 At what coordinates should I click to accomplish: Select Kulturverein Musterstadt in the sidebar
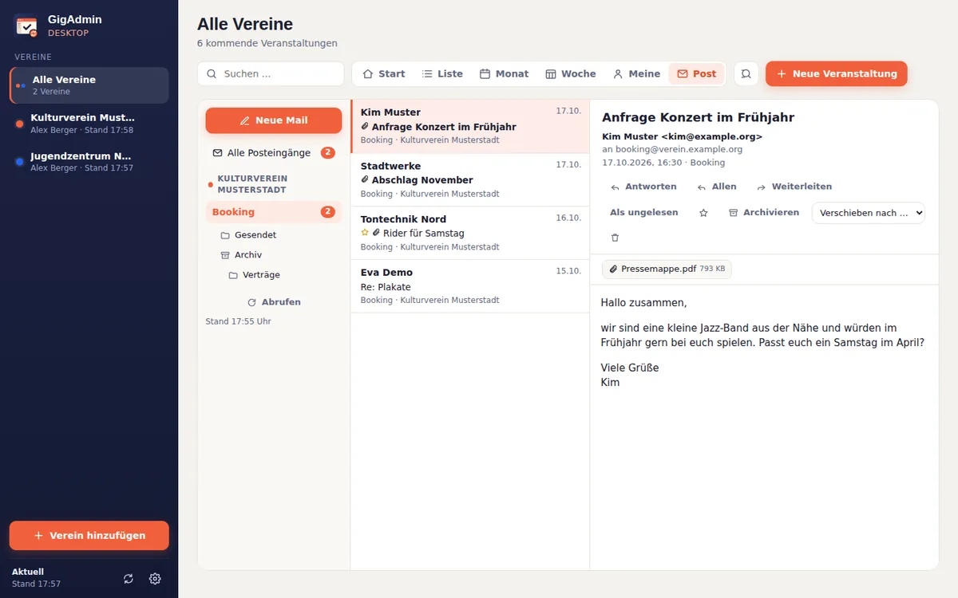[89, 124]
